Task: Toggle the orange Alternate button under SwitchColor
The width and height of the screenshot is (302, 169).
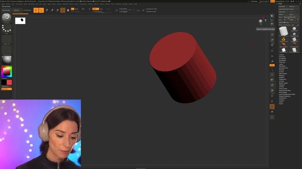Action: 7,89
